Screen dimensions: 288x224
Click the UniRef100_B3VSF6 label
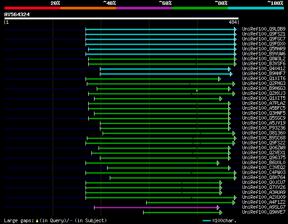click(x=264, y=64)
